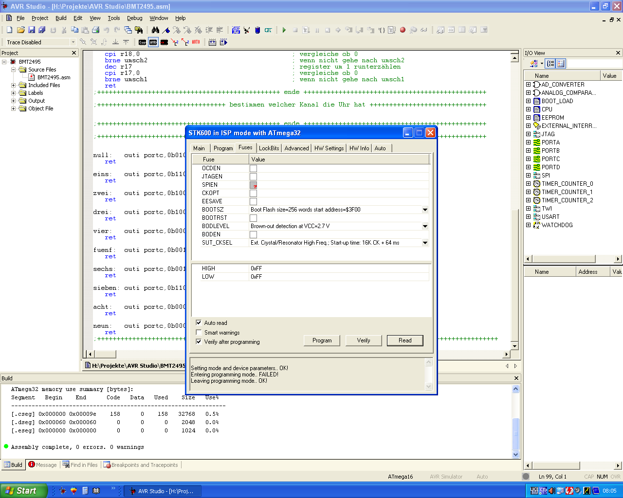Click the WATCHDOG icon in I/O View
Image resolution: width=623 pixels, height=498 pixels.
click(x=537, y=225)
